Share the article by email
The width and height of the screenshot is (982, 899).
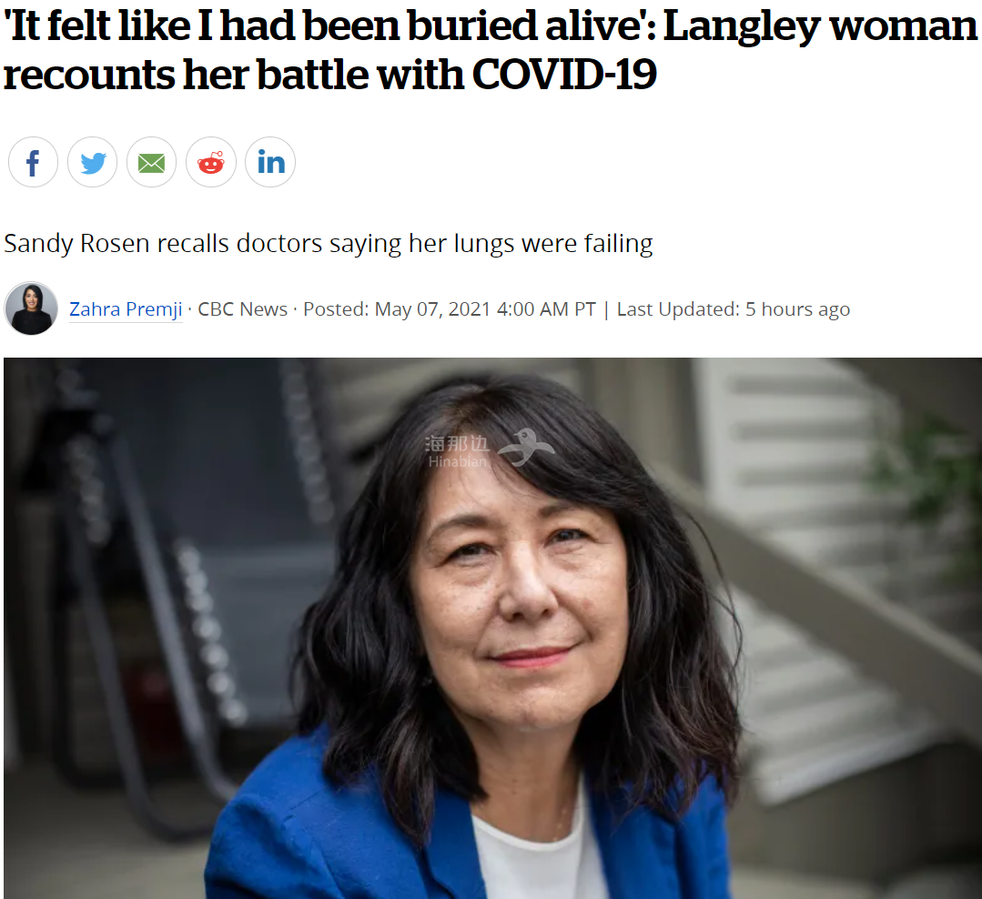point(152,162)
